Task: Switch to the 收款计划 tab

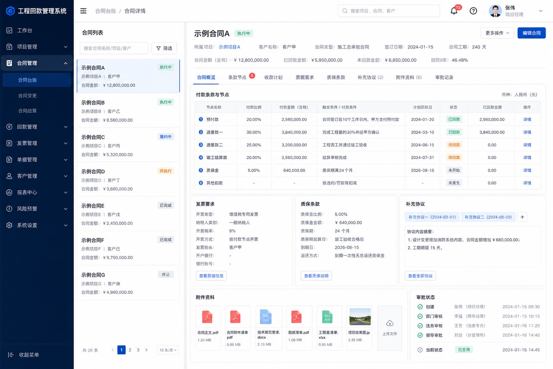Action: (273, 77)
